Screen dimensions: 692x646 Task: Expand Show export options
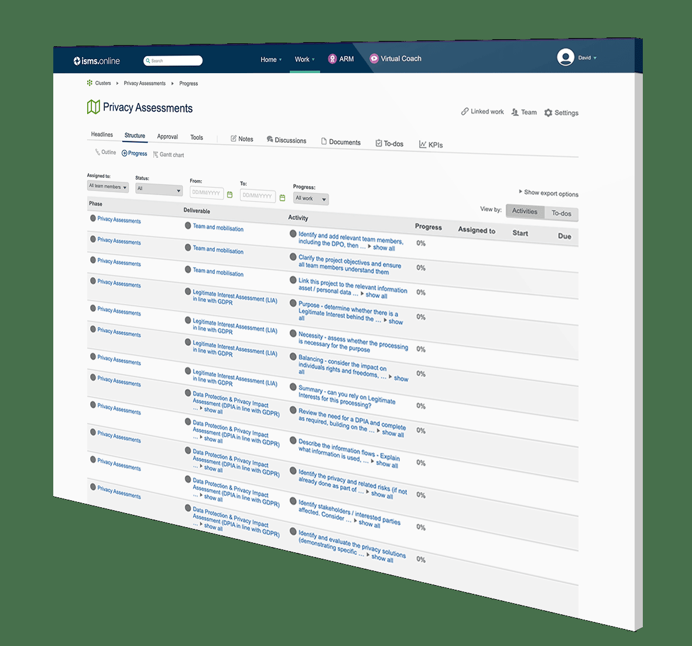click(x=549, y=193)
